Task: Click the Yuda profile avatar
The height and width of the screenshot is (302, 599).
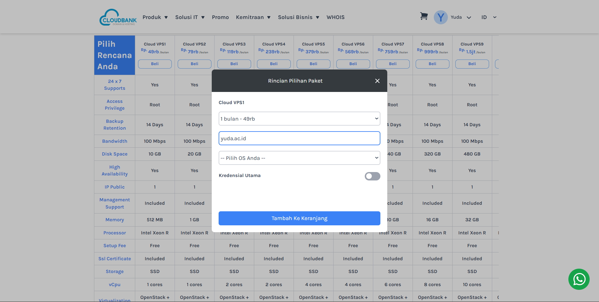Action: click(x=440, y=17)
